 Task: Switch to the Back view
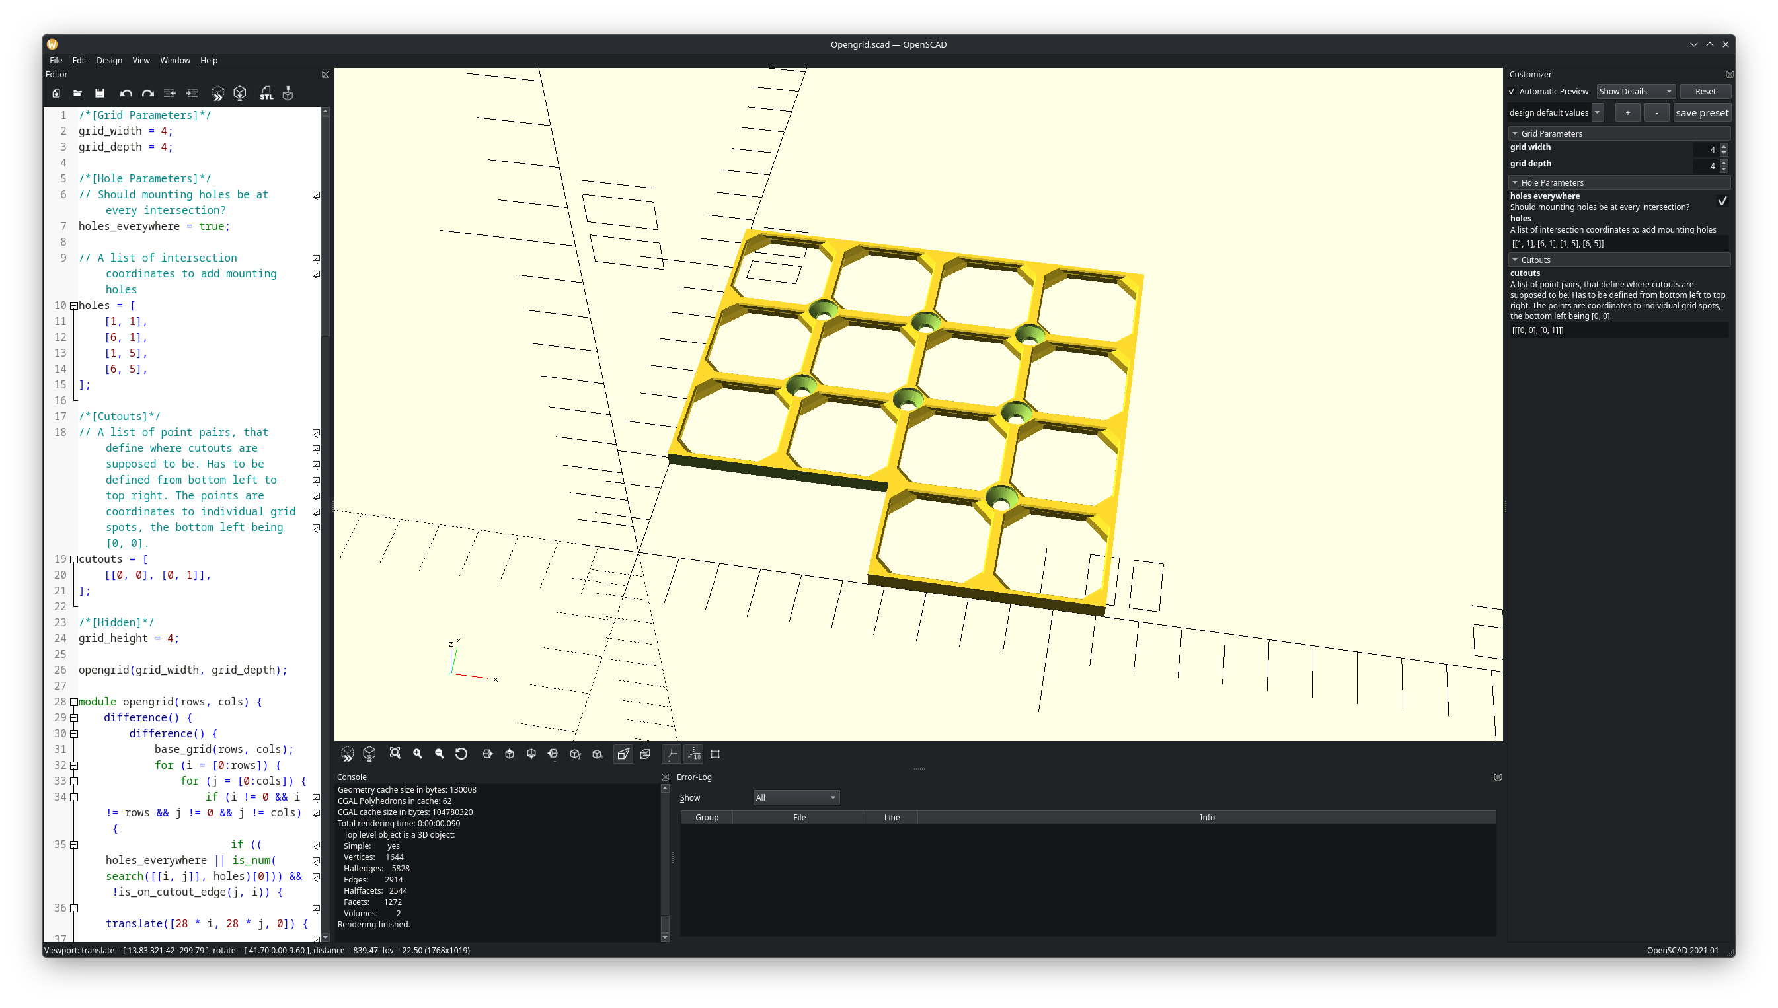click(x=598, y=754)
